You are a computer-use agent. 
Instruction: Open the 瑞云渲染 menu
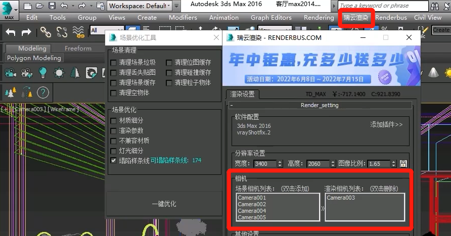pyautogui.click(x=356, y=17)
